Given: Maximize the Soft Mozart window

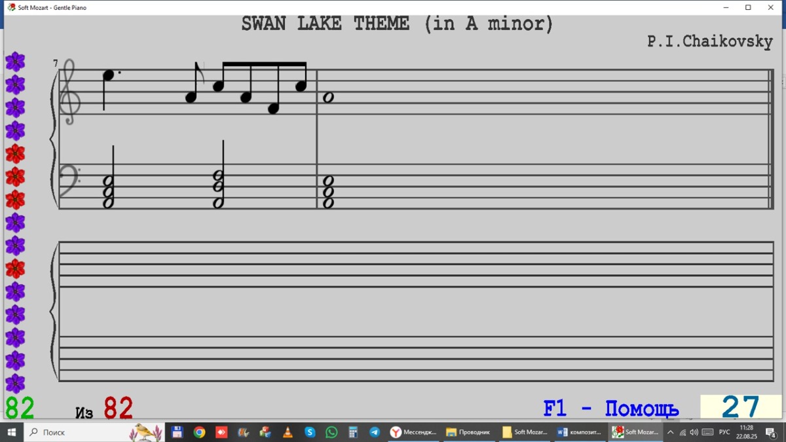Looking at the screenshot, I should click(748, 8).
